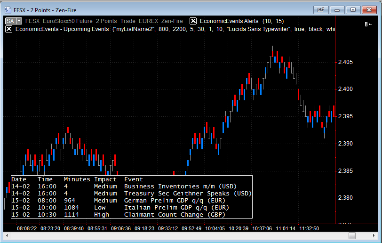Screen dimensions: 382x243
Task: Close the FESX chart window
Action: 369,10
